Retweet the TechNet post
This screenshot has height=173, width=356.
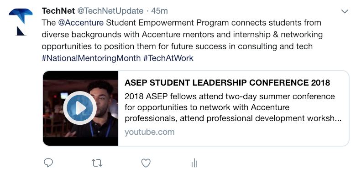click(x=97, y=163)
